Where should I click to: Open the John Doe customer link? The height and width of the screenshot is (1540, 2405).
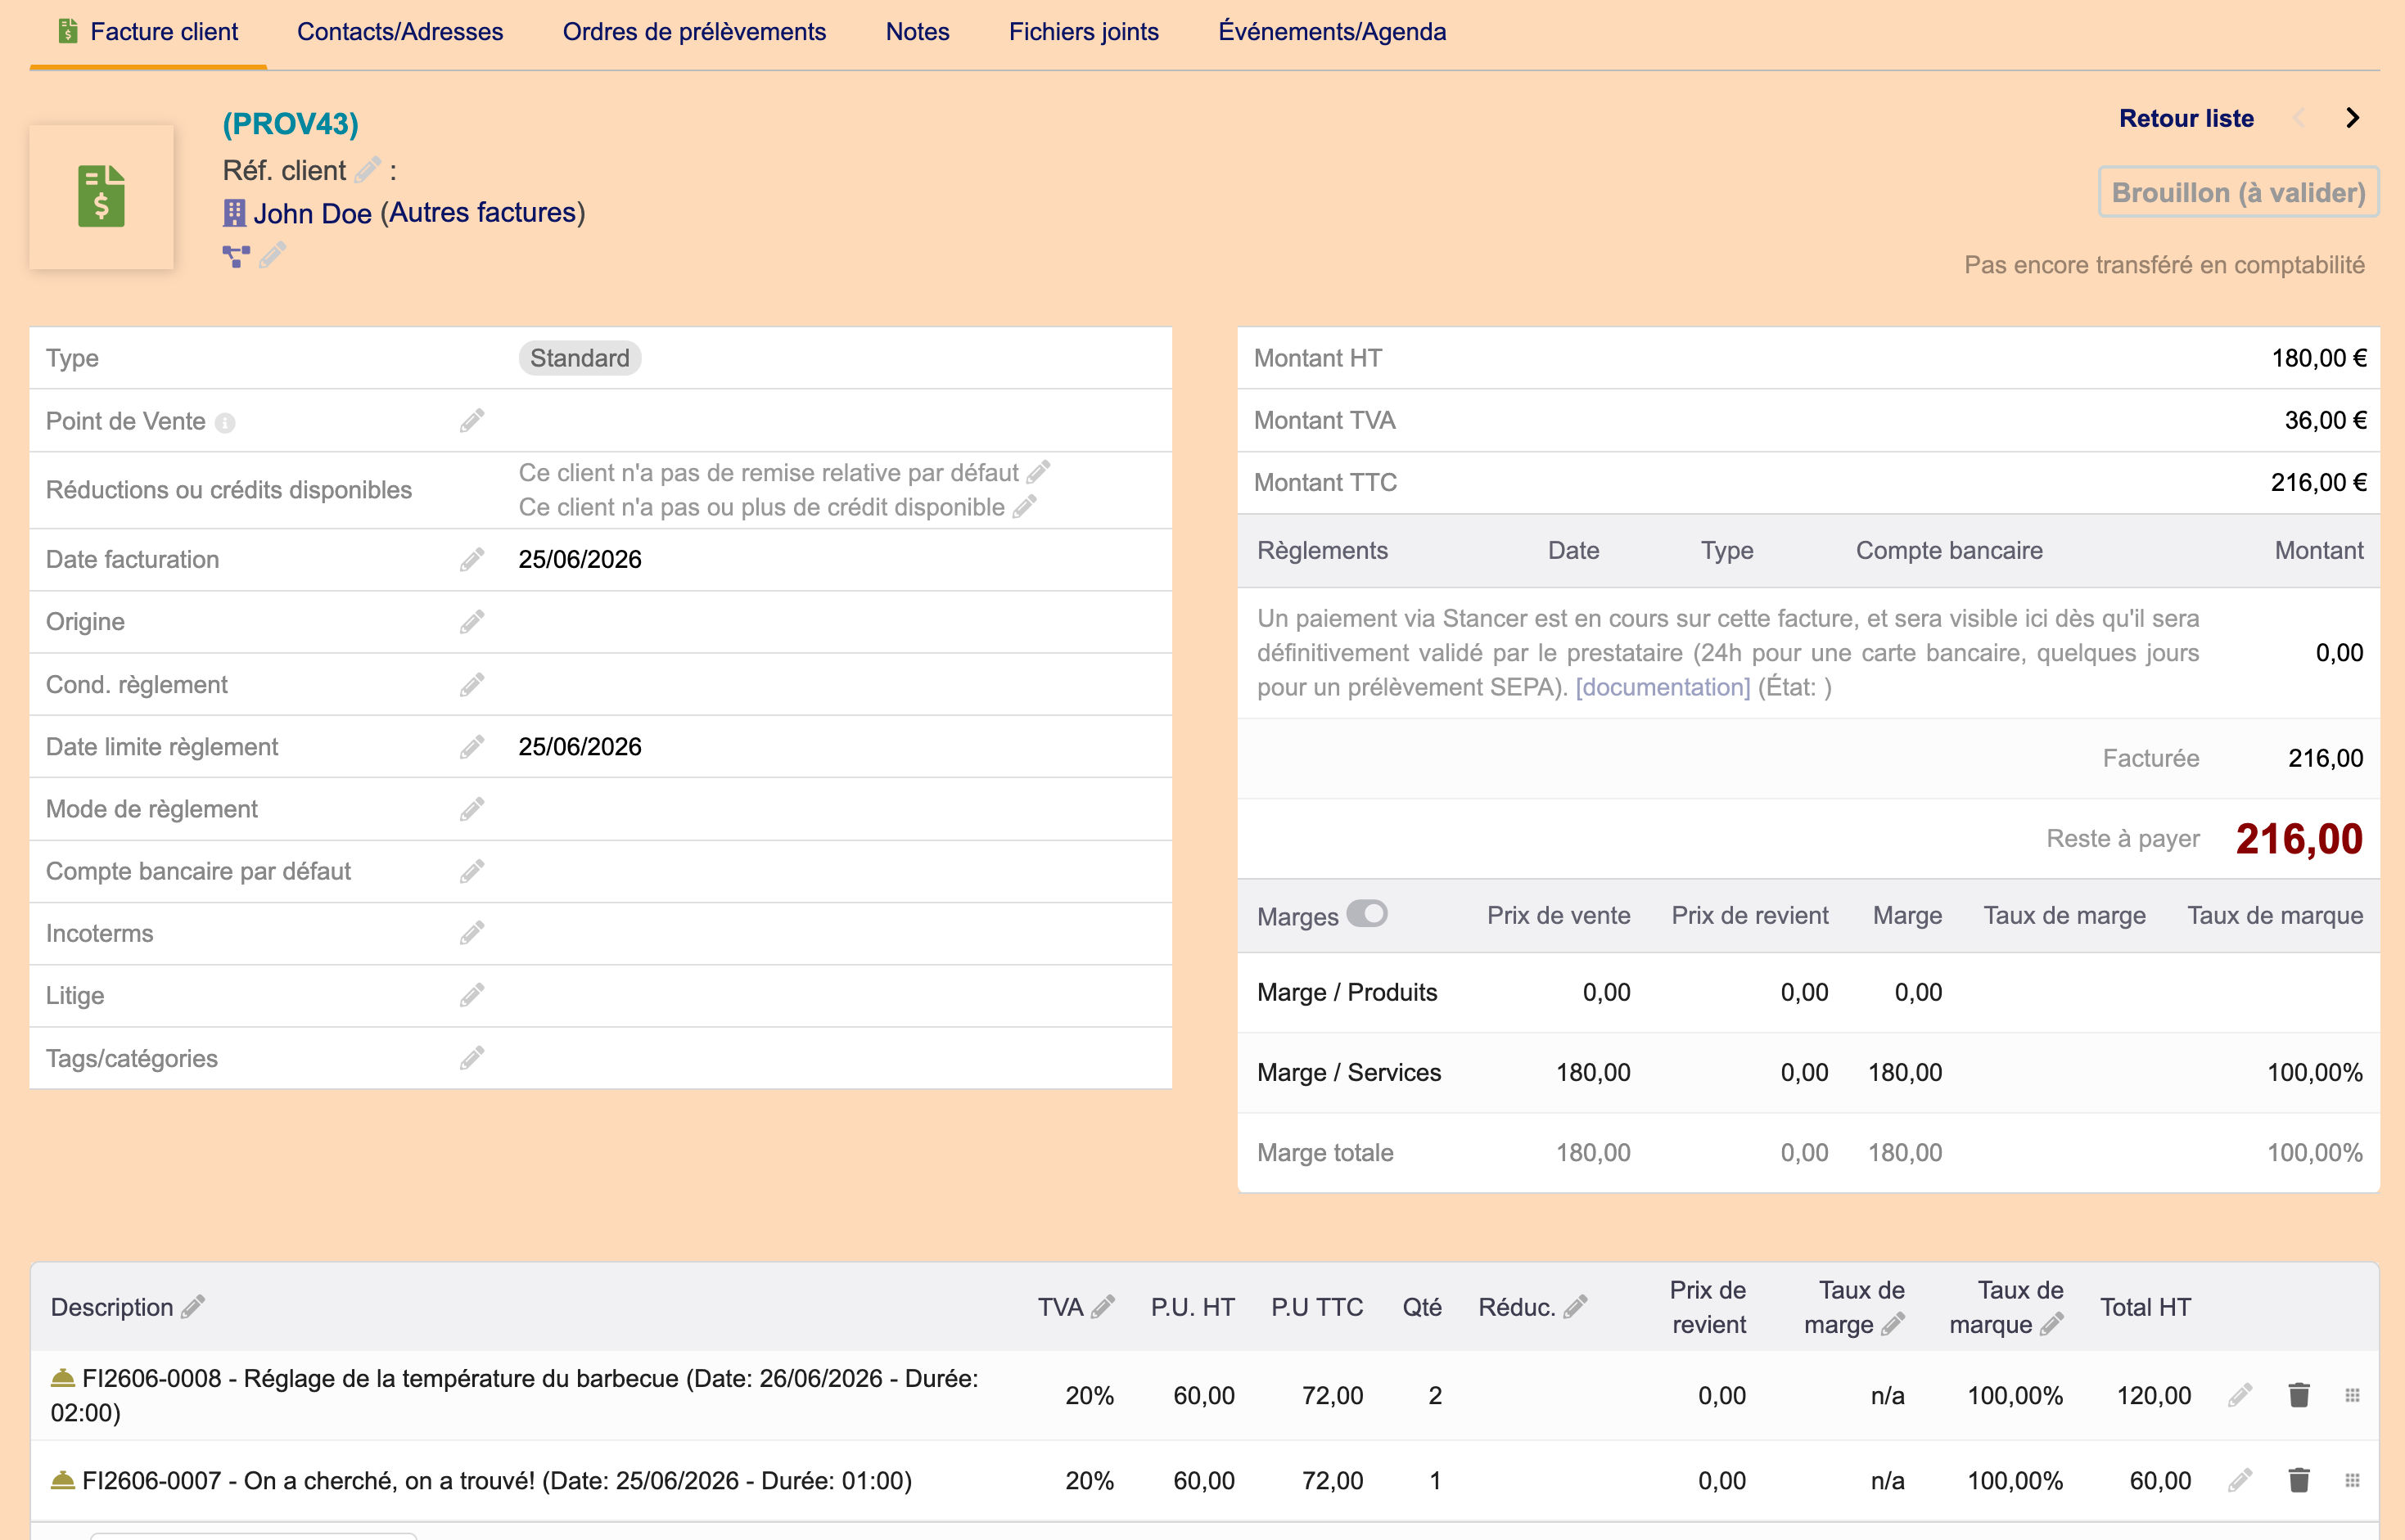pos(312,213)
